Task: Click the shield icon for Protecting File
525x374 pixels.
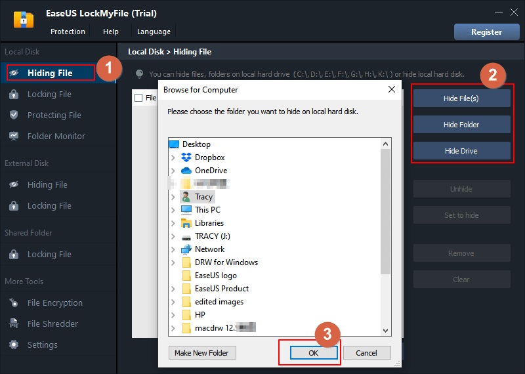Action: click(x=14, y=115)
